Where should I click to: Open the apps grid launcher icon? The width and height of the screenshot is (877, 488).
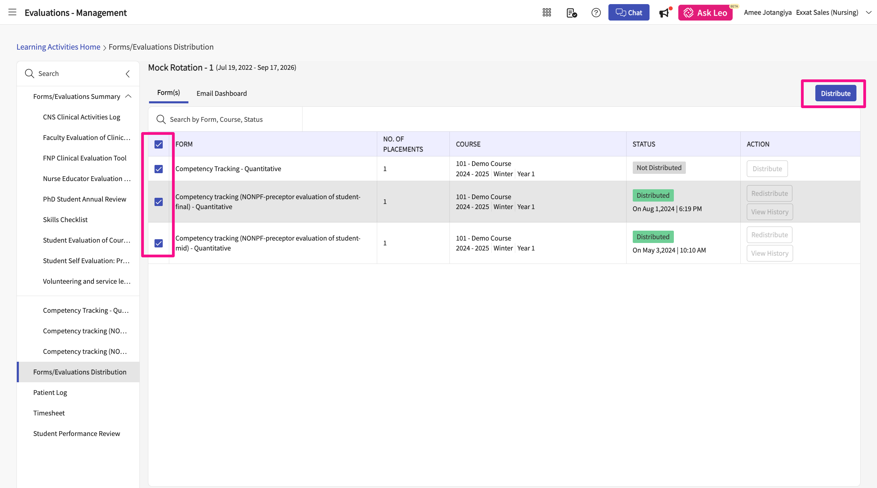tap(547, 13)
